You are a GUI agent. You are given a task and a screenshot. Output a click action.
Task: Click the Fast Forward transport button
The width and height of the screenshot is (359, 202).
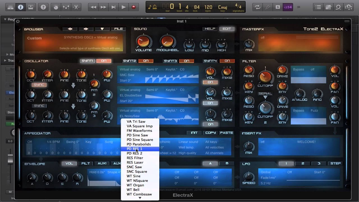tap(103, 7)
